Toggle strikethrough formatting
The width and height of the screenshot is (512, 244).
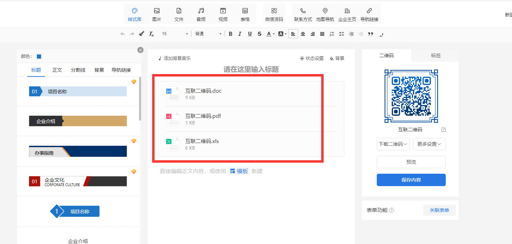(x=259, y=34)
